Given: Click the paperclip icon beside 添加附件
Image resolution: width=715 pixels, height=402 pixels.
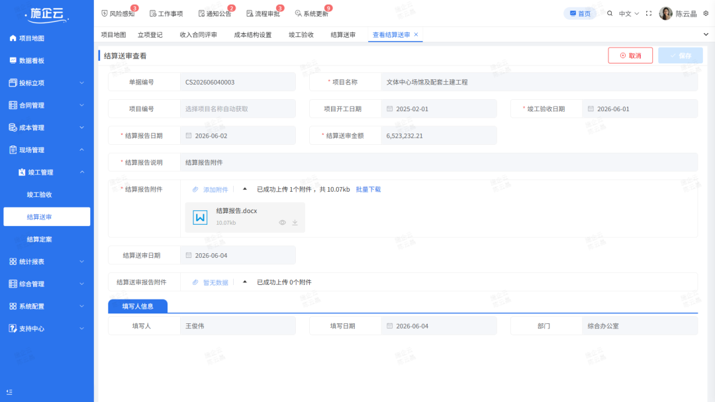Looking at the screenshot, I should 195,189.
